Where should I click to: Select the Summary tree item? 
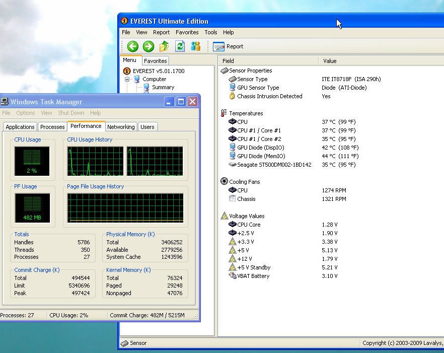coord(163,87)
